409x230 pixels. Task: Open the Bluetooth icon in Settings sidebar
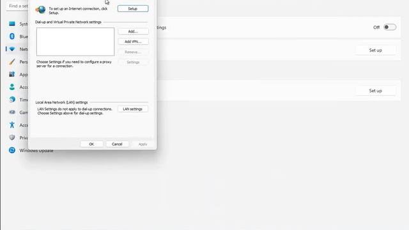[x=12, y=36]
